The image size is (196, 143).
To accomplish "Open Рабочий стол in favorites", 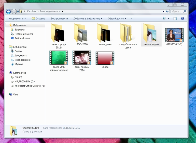I will click(x=22, y=38).
